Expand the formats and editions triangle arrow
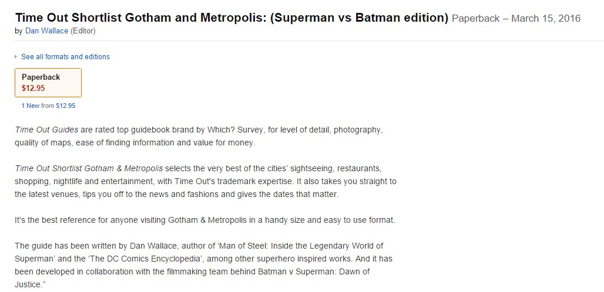The width and height of the screenshot is (604, 292). (x=16, y=57)
